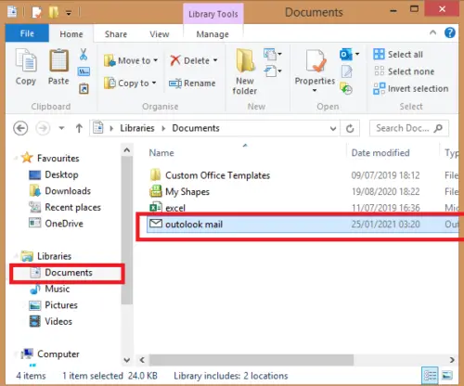Switch to the View ribbon tab
This screenshot has height=386, width=464.
pyautogui.click(x=160, y=34)
